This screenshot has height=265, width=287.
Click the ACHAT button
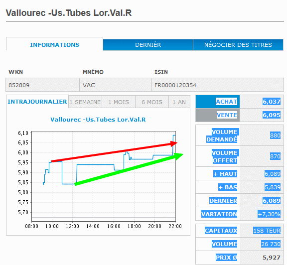tap(218, 102)
